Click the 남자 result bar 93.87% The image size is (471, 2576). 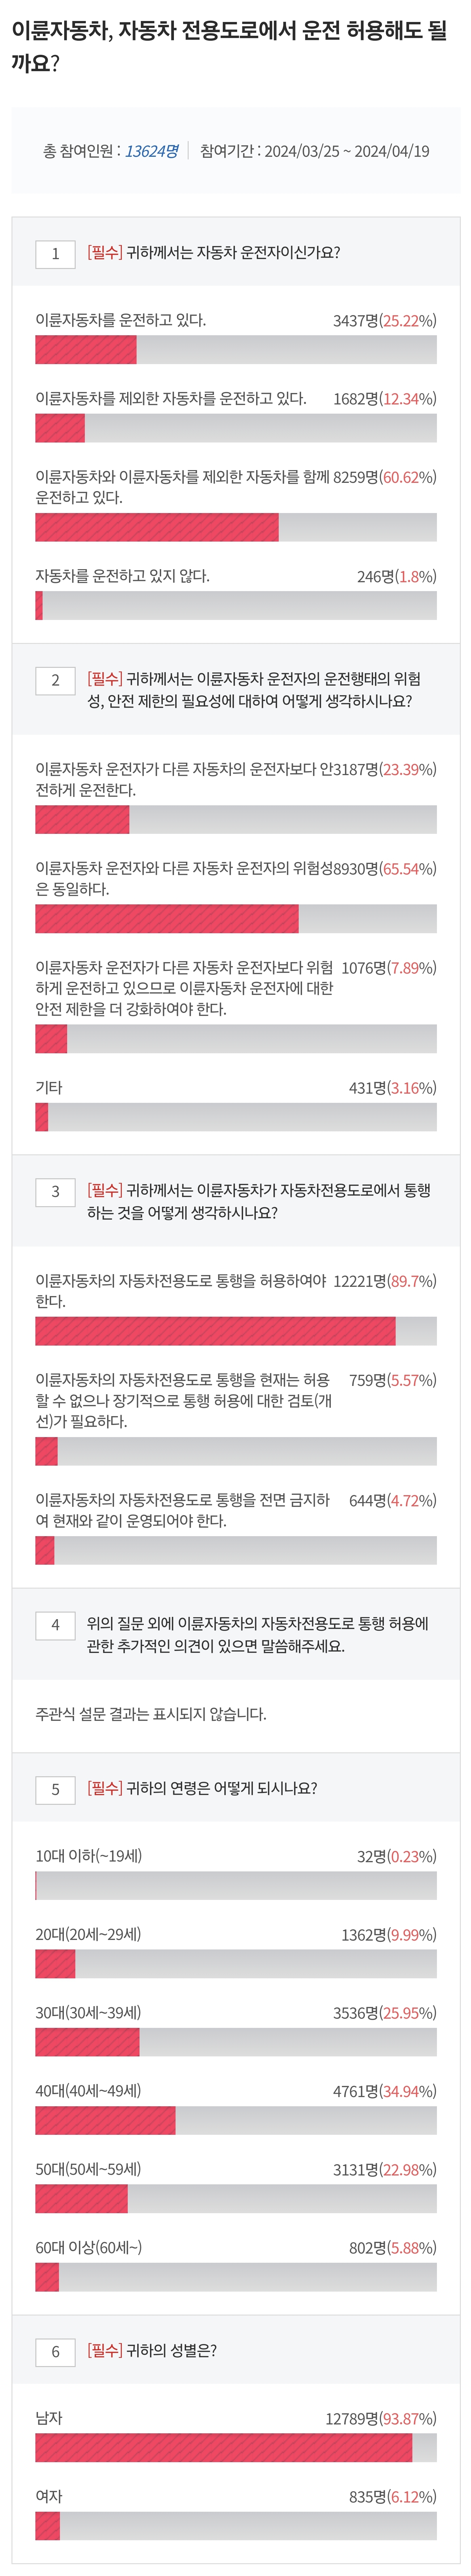[x=235, y=2448]
